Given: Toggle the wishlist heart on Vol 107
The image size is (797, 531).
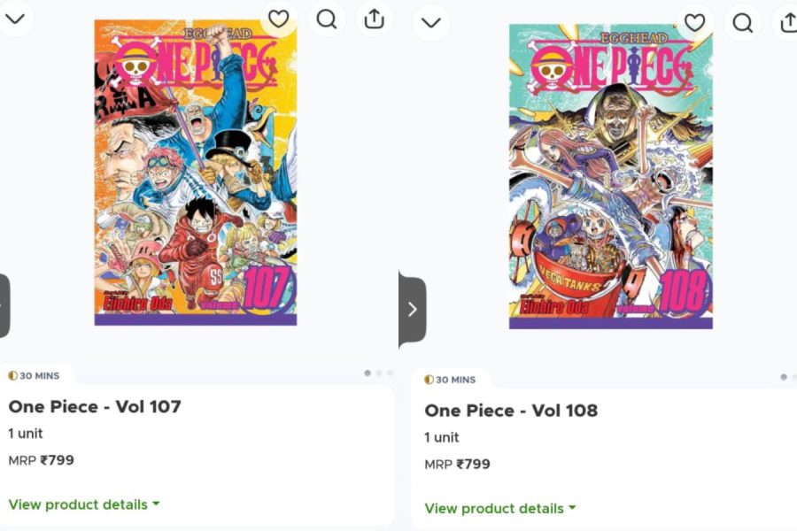Looking at the screenshot, I should 280,19.
